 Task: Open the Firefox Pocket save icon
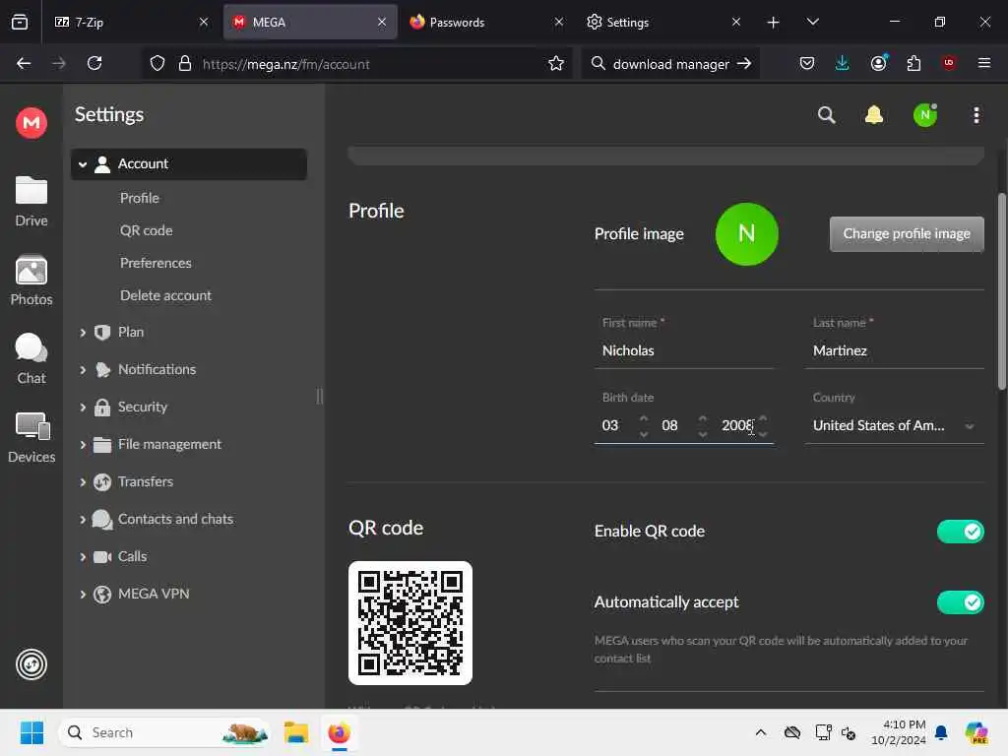click(807, 64)
